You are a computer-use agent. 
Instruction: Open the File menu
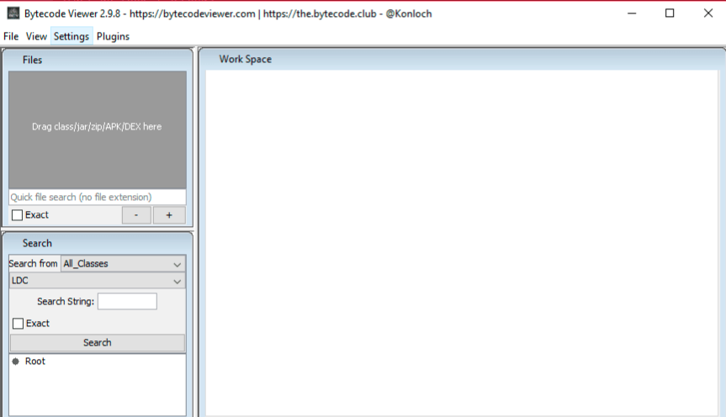point(11,36)
